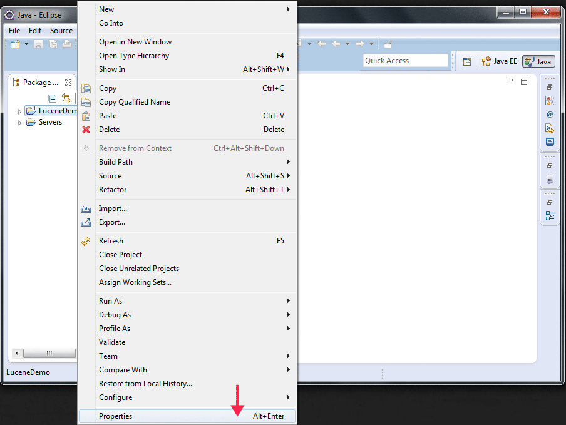Click the left arrow of Package Explorer scrollbar
This screenshot has height=425, width=566.
tap(17, 353)
